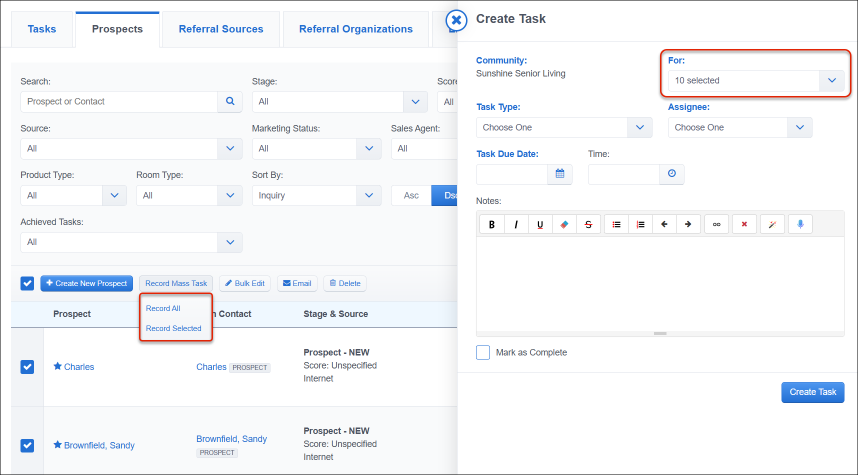Toggle underline formatting in Notes
Viewport: 858px width, 475px height.
pyautogui.click(x=540, y=224)
